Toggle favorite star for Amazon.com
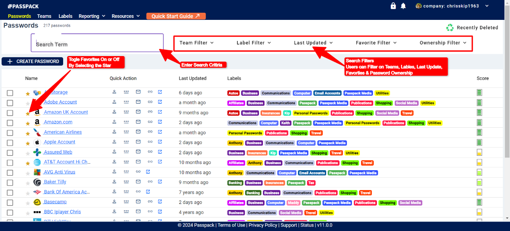The height and width of the screenshot is (231, 510). coord(28,124)
